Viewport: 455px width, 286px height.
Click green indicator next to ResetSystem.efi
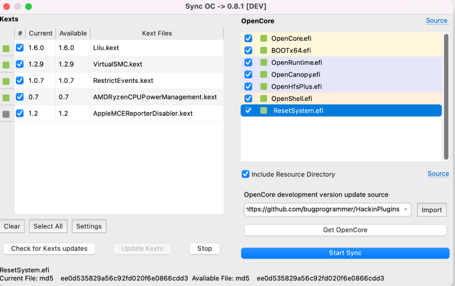coord(263,111)
